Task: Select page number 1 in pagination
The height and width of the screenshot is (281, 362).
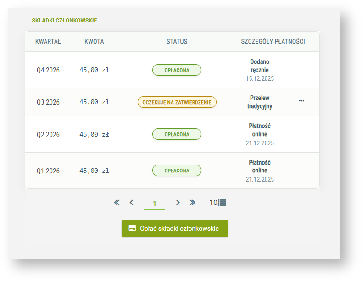Action: [x=155, y=204]
